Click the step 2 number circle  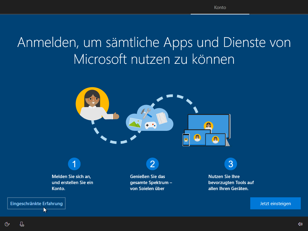(152, 164)
